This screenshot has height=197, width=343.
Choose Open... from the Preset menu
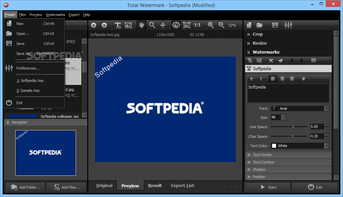coord(34,34)
